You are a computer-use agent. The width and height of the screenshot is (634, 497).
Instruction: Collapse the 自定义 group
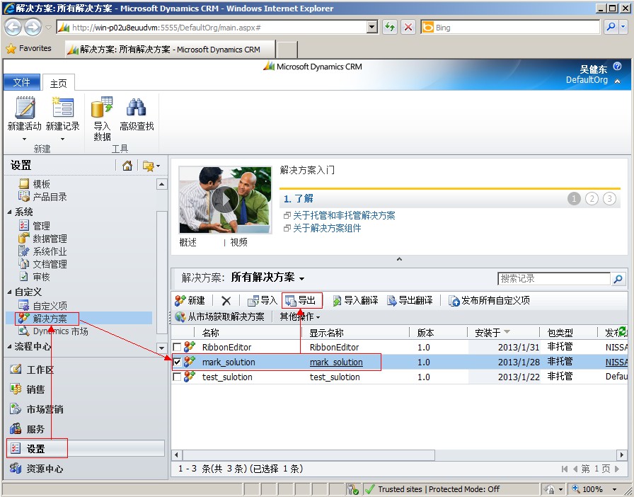[9, 292]
